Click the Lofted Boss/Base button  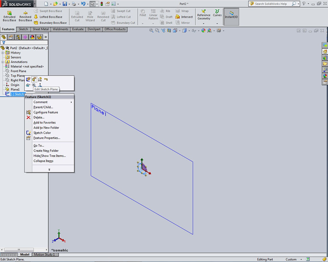click(51, 17)
